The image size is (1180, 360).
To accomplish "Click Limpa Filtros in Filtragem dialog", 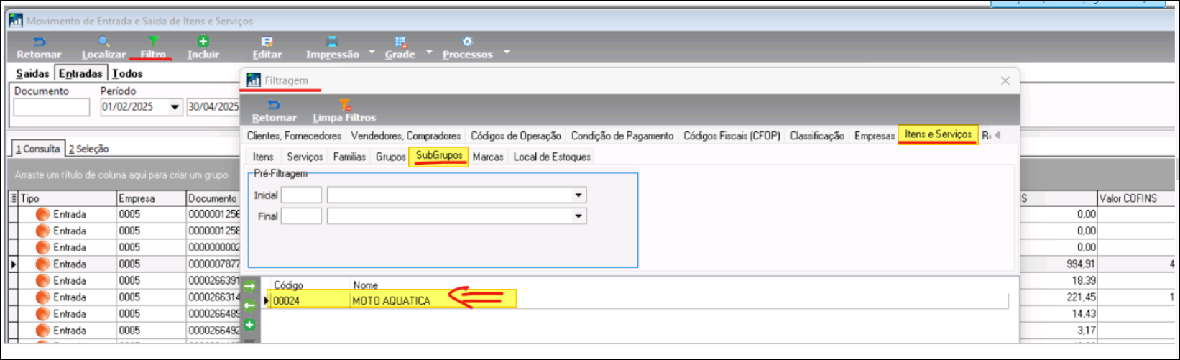I will tap(344, 111).
